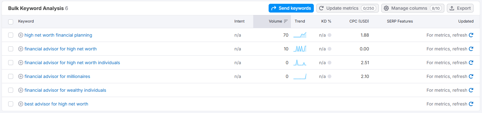Click plus icon beside financial advisor for high net worth
The image size is (482, 113).
pyautogui.click(x=21, y=49)
